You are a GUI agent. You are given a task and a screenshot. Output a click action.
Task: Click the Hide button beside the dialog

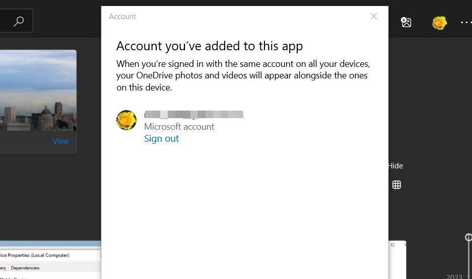point(395,166)
